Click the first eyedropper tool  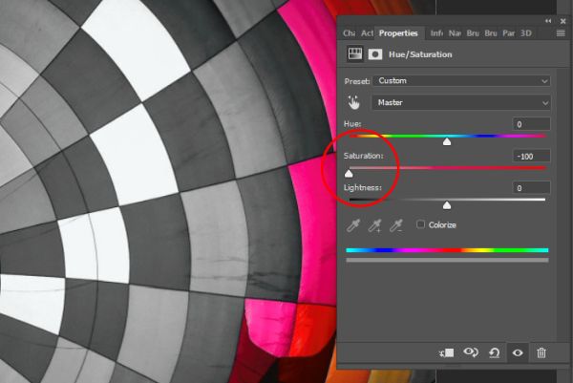(353, 225)
